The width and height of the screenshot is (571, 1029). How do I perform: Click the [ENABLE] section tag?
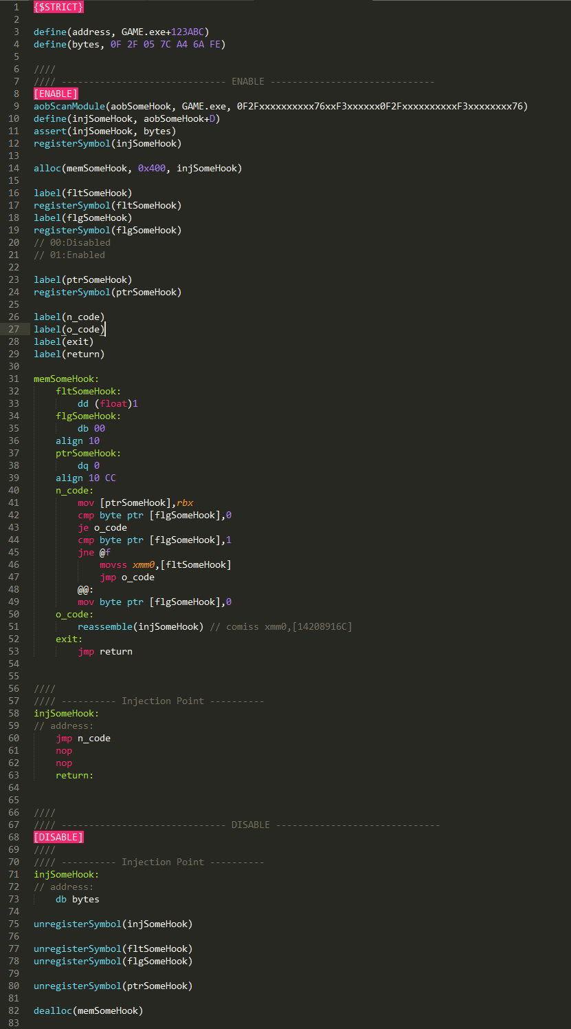pos(56,94)
